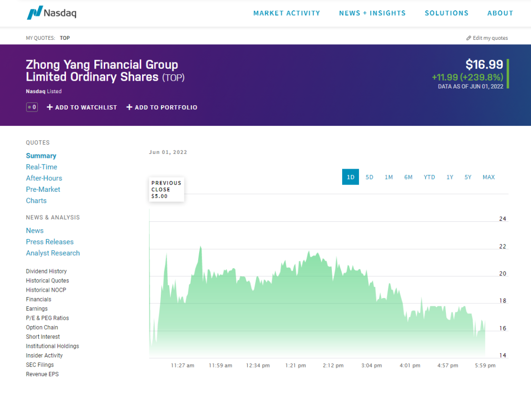Open the About menu
This screenshot has height=393, width=531.
[500, 13]
